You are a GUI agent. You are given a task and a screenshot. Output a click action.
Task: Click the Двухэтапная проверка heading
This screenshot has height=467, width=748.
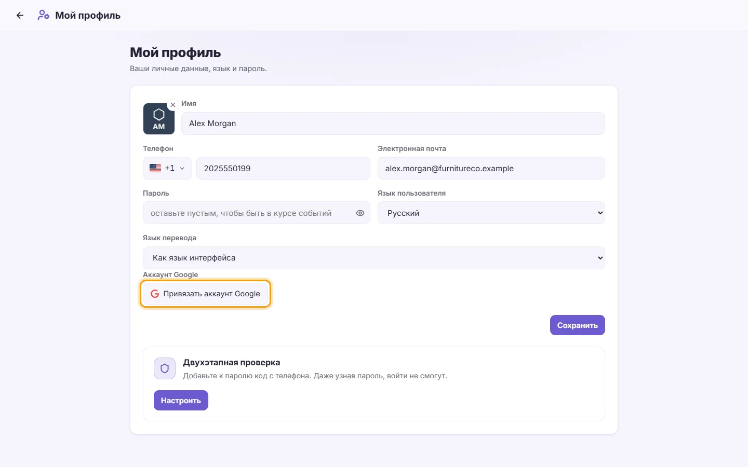tap(232, 362)
